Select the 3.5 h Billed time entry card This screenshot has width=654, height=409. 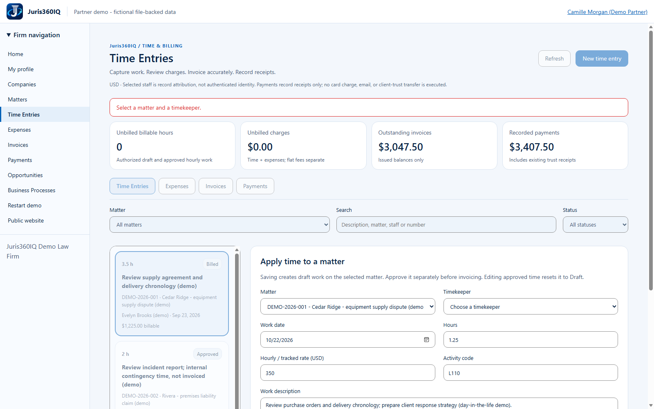coord(172,294)
